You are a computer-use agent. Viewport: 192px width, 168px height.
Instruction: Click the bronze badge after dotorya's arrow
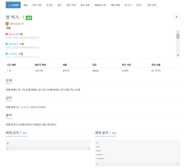click(x=21, y=34)
